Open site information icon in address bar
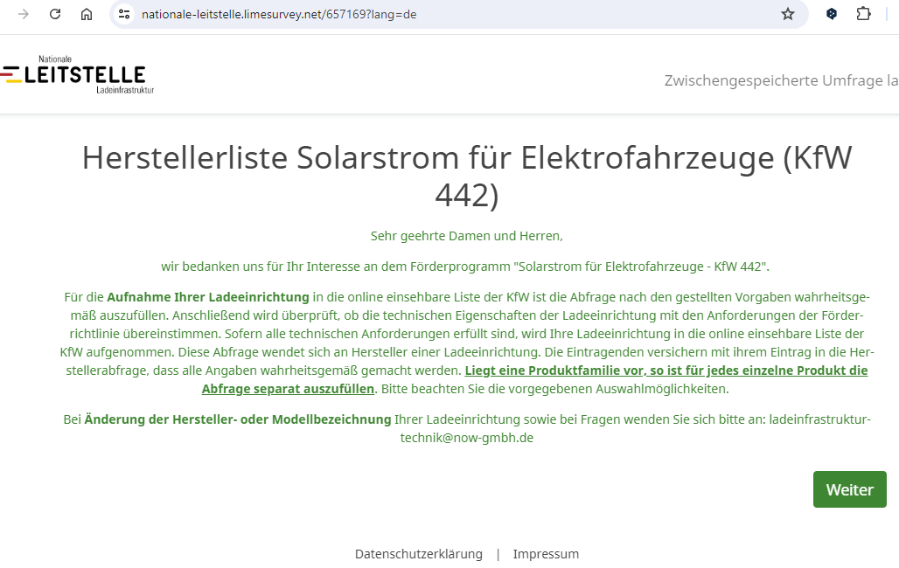 point(124,14)
